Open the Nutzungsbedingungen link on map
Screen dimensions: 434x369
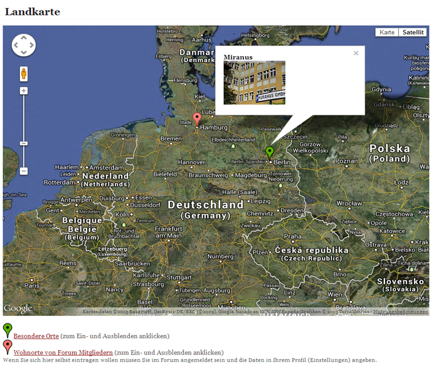[x=400, y=311]
